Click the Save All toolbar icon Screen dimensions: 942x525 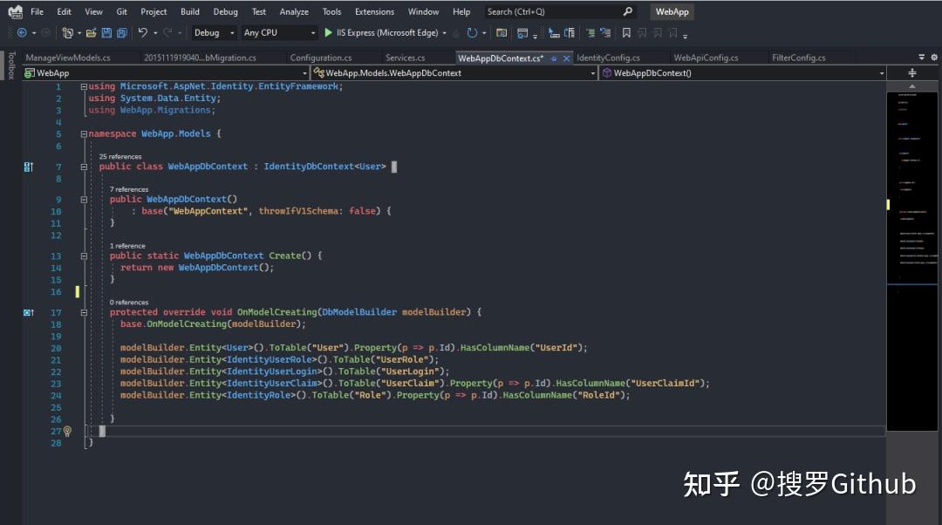pos(121,33)
